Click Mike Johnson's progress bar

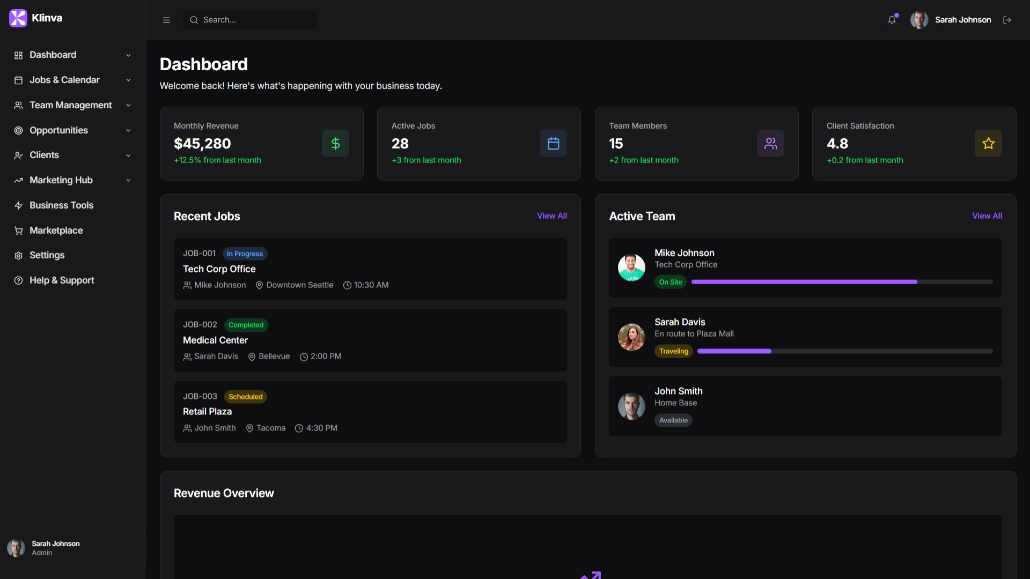[841, 281]
